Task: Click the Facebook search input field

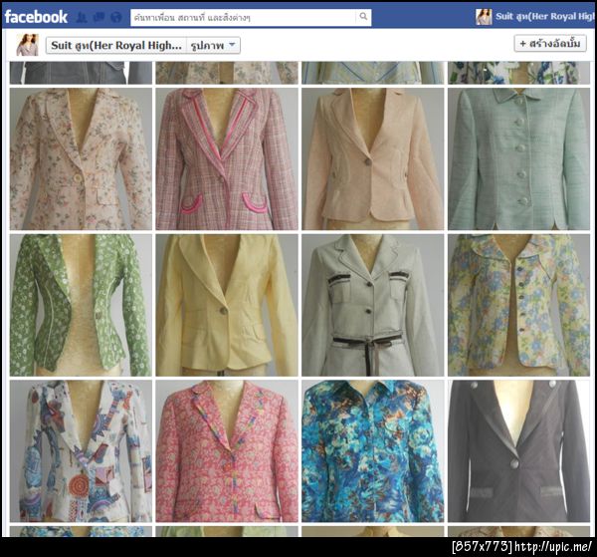Action: 244,18
